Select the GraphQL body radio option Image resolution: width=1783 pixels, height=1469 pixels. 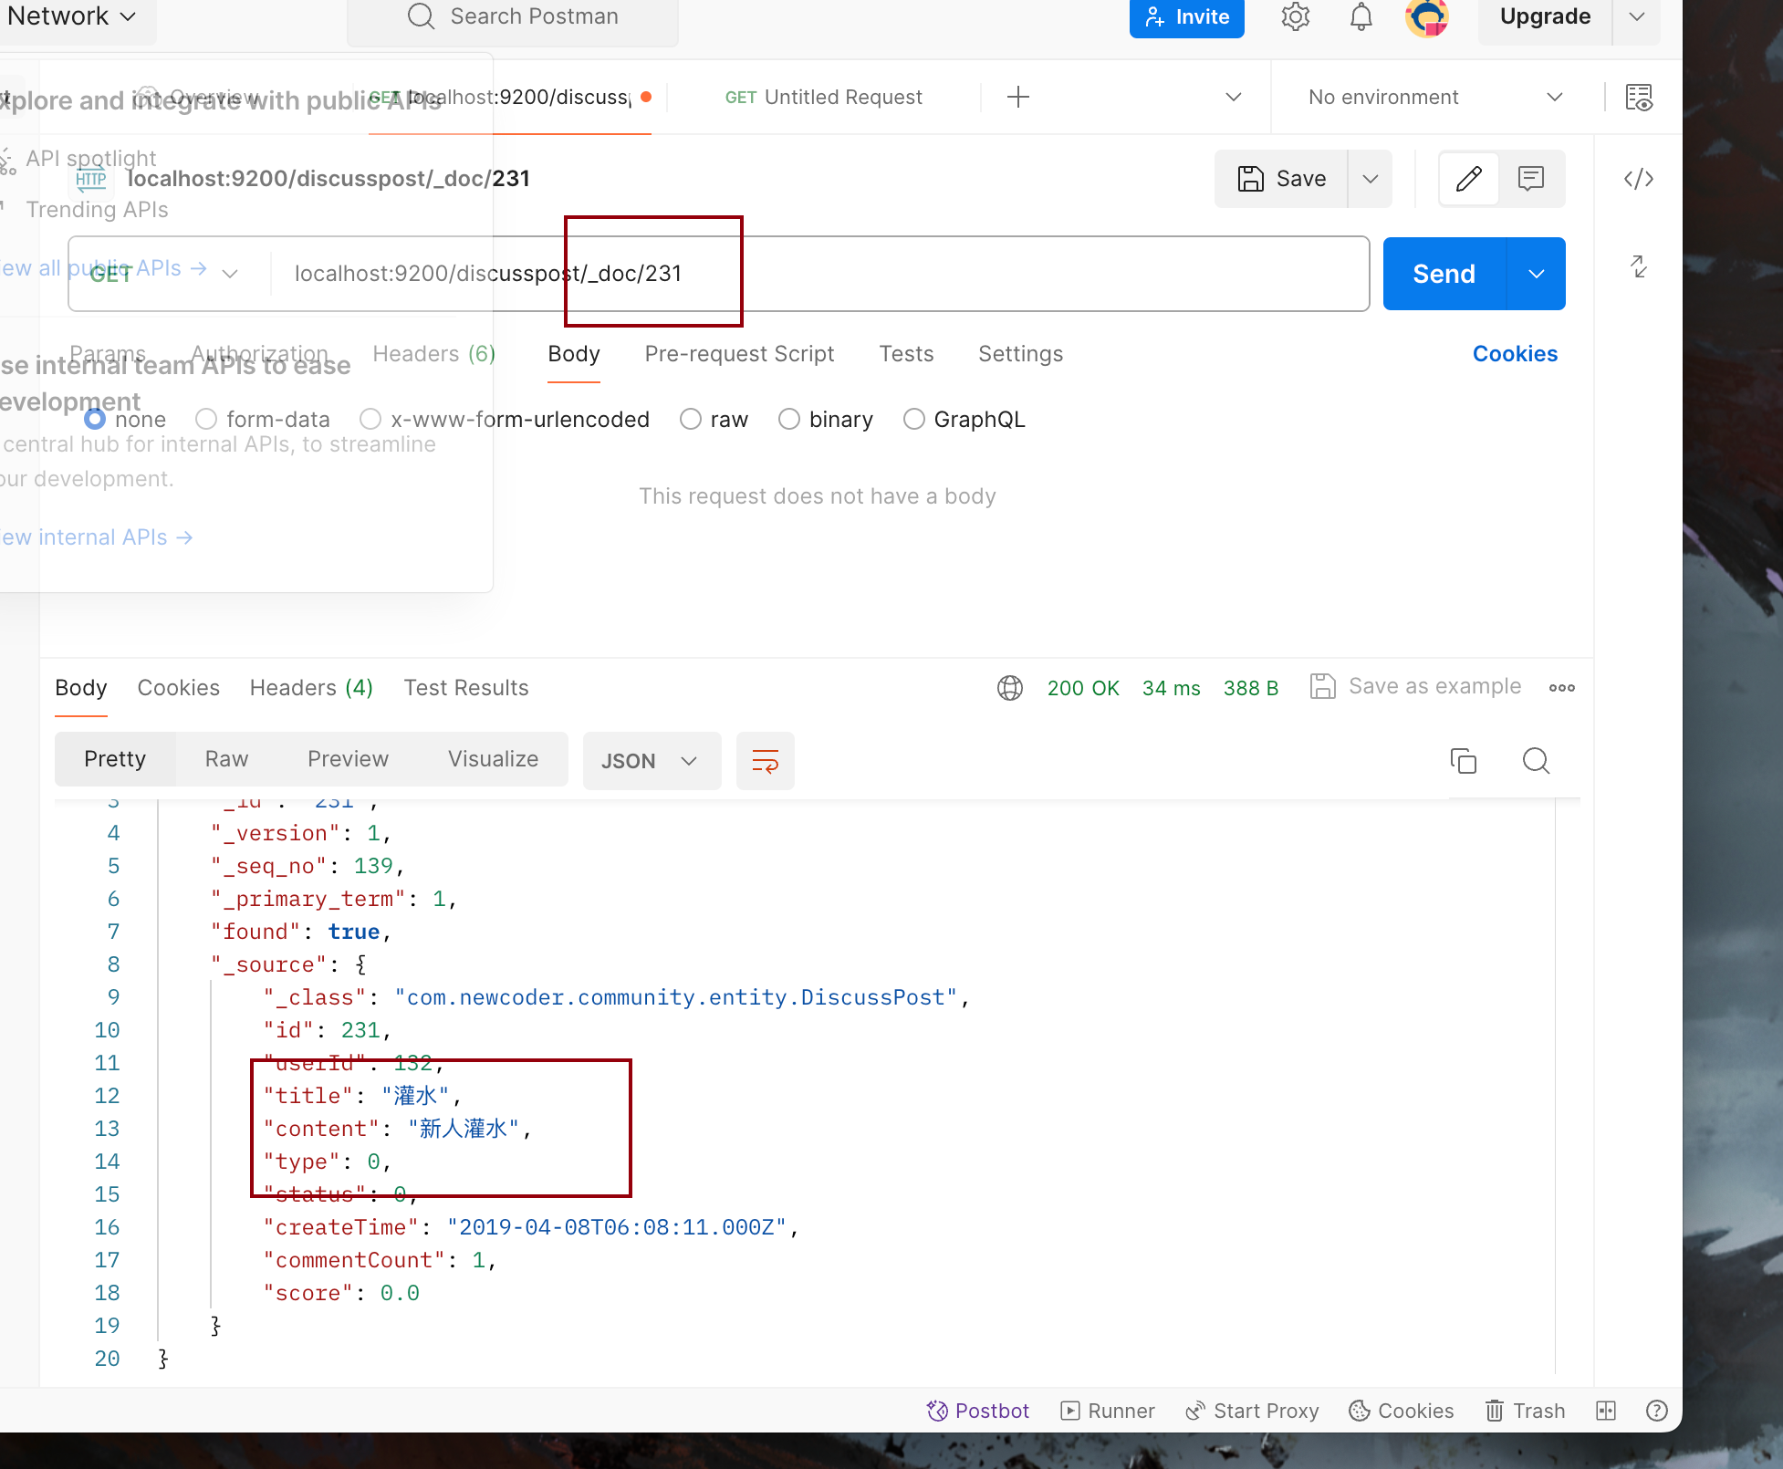tap(914, 420)
